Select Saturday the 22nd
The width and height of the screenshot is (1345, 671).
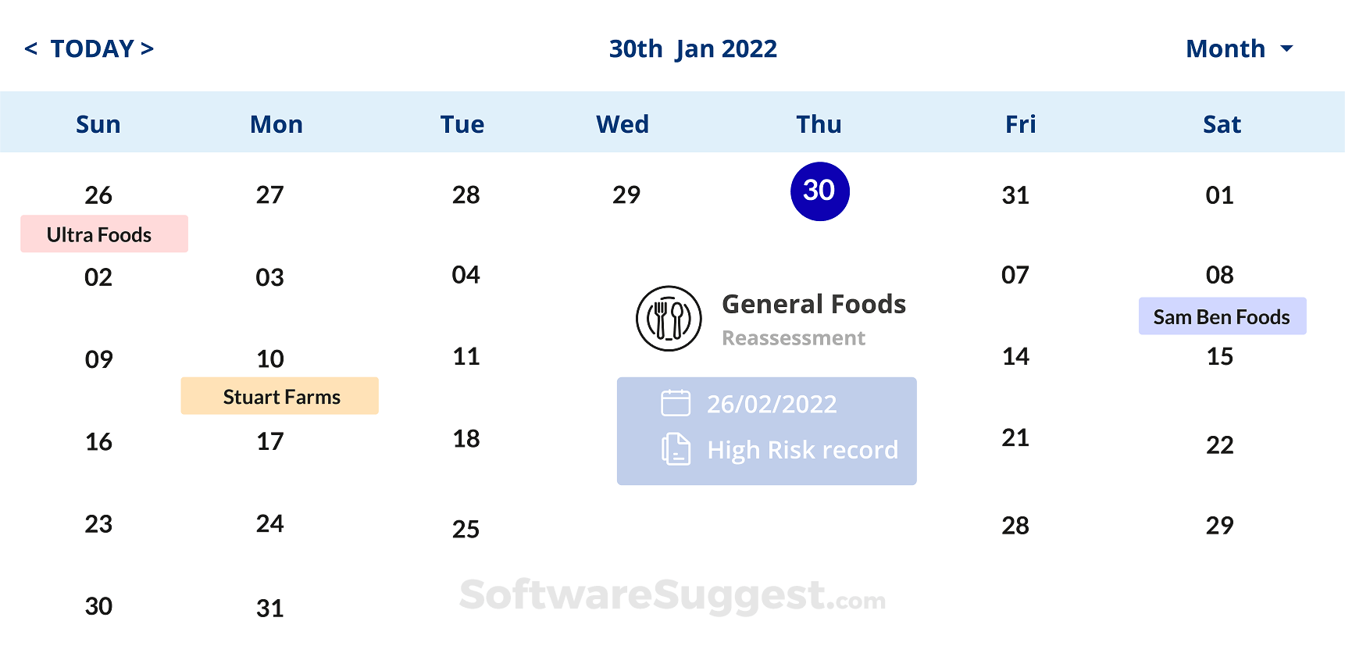point(1219,445)
